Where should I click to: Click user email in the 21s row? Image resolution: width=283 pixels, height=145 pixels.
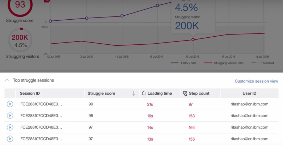tap(250, 104)
